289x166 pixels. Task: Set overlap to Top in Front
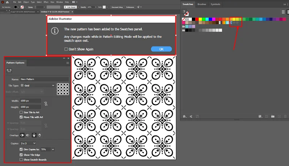pyautogui.click(x=34, y=135)
